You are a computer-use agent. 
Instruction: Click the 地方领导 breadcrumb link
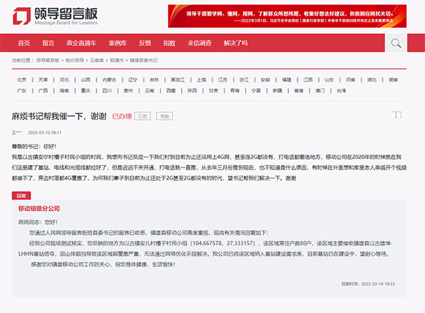[74, 60]
